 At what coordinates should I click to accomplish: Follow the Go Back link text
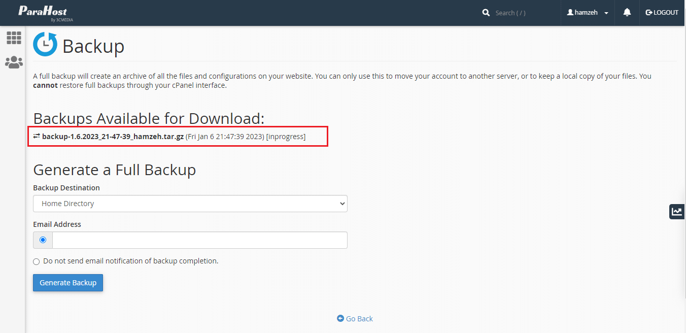[359, 319]
